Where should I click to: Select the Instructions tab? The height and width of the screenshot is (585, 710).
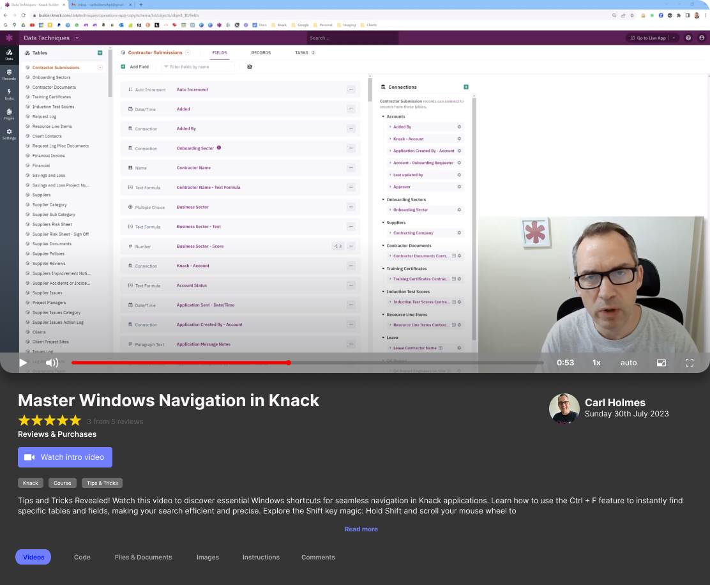point(261,557)
